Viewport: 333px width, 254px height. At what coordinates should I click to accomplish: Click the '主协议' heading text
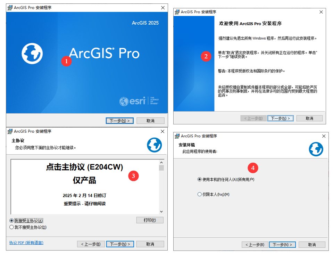coord(18,140)
